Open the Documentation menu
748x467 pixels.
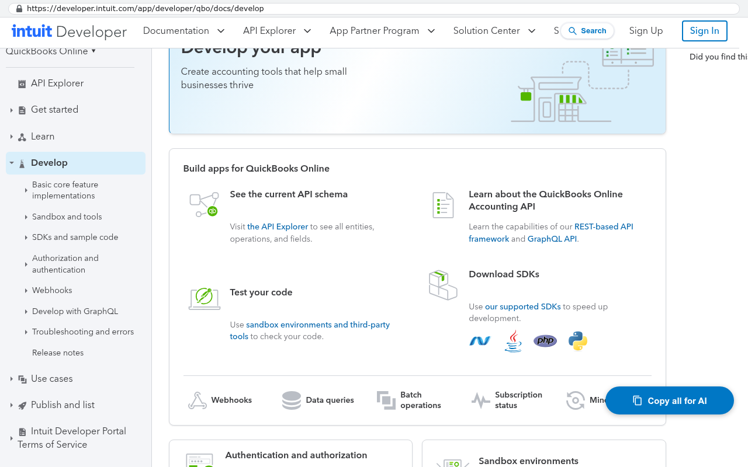(184, 31)
